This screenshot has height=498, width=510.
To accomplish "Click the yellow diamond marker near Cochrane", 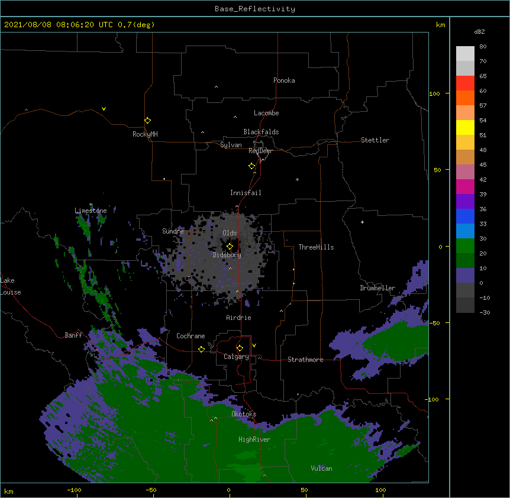I will [201, 349].
